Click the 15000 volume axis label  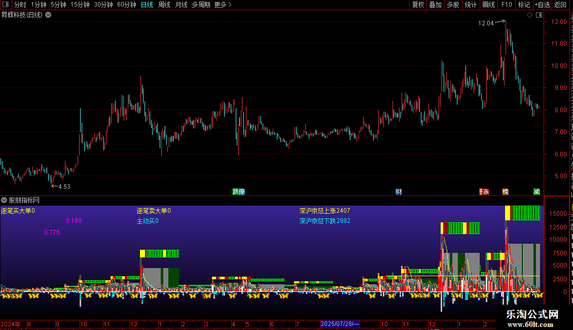pyautogui.click(x=558, y=214)
